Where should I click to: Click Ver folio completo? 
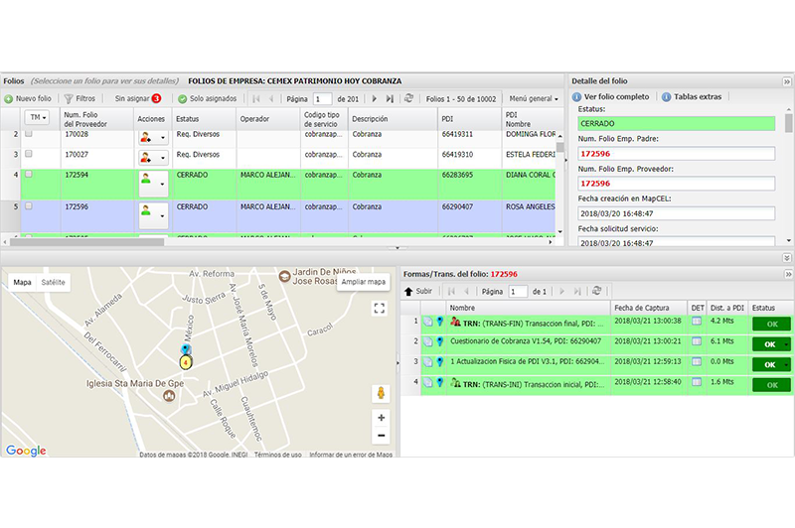tap(611, 96)
